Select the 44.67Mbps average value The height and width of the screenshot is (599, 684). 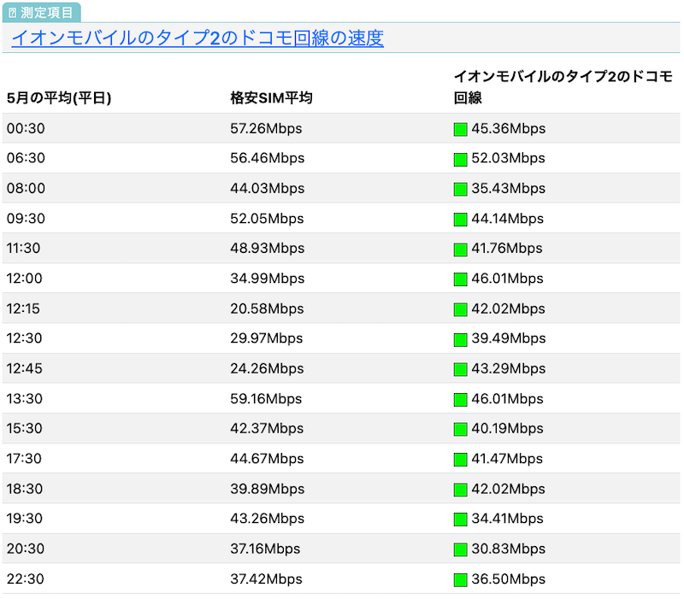pos(267,459)
